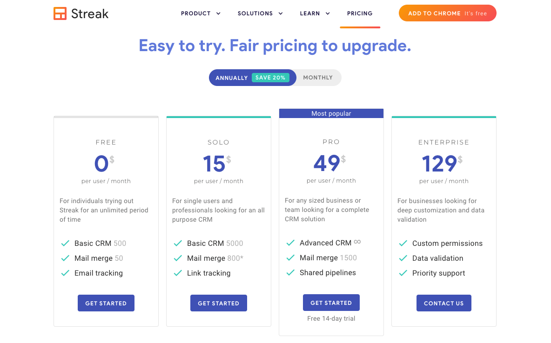Expand the Learn menu chevron

[328, 13]
